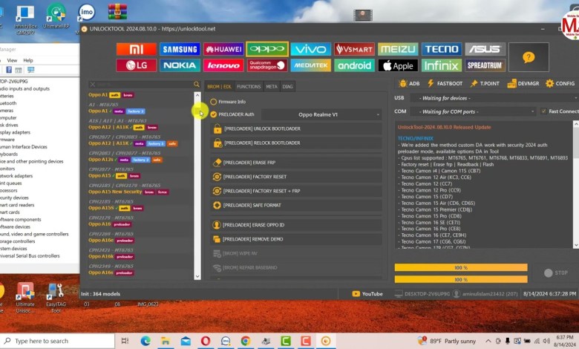This screenshot has height=349, width=579.
Task: Open the Help menu in Device Manager
Action: click(x=28, y=60)
